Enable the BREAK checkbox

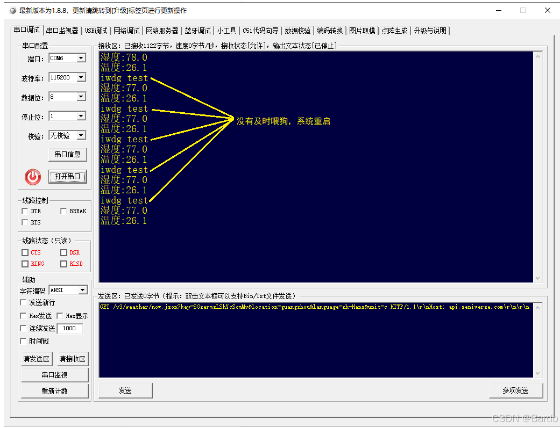63,211
